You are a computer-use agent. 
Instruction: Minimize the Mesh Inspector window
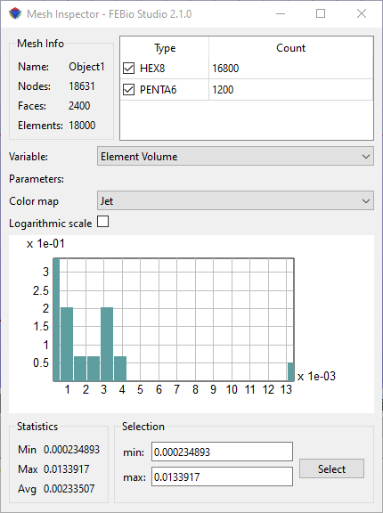(281, 13)
